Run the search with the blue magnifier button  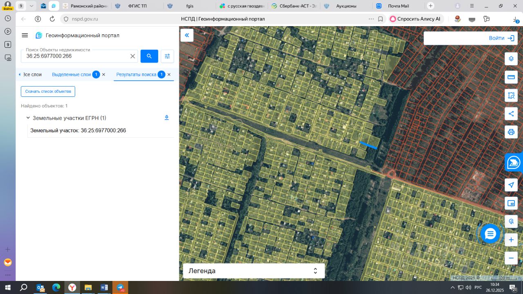coord(149,56)
